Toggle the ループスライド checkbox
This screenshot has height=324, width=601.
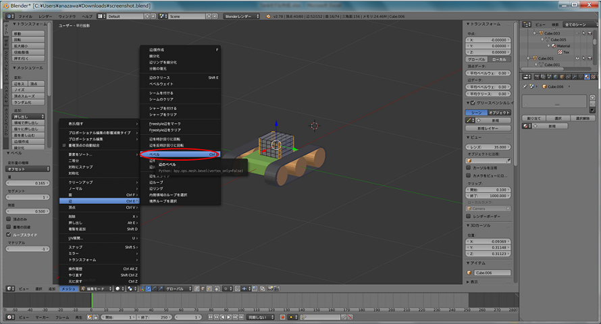pyautogui.click(x=8, y=235)
